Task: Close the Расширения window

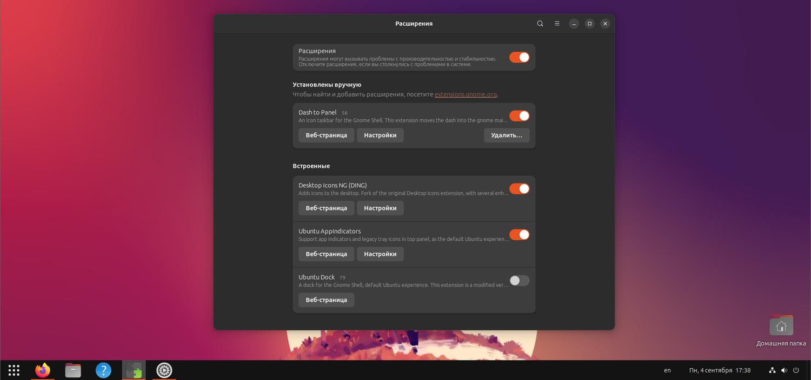Action: pyautogui.click(x=606, y=24)
